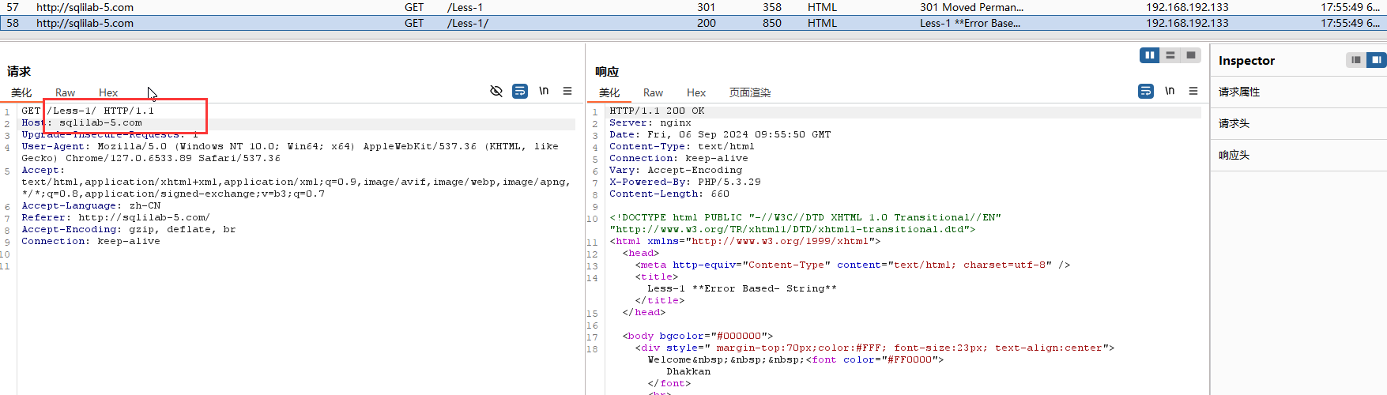Switch request view to Hex tab
Screen dimensions: 1387x395
[108, 92]
